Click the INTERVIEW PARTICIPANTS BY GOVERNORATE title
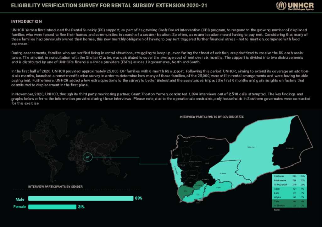Viewport: 322px width, 227px height. click(x=212, y=117)
